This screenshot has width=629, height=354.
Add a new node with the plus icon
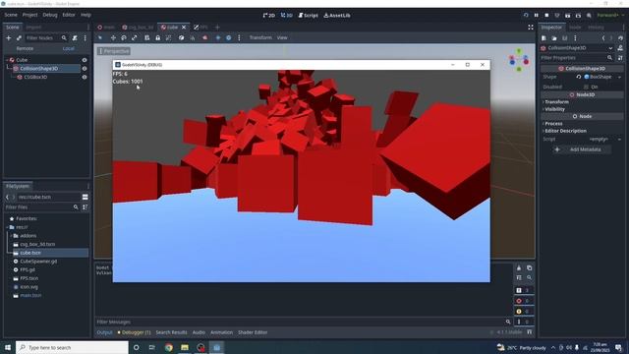[9, 37]
